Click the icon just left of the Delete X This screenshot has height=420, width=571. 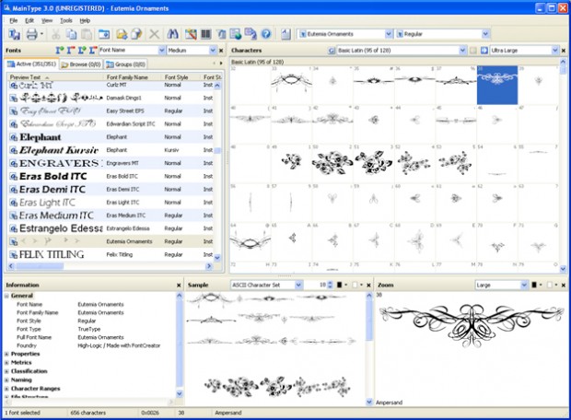(136, 34)
